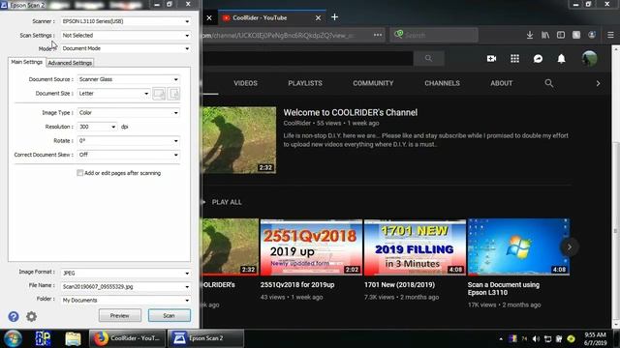Click the YouTube search magnifier button
The width and height of the screenshot is (620, 348).
428,58
